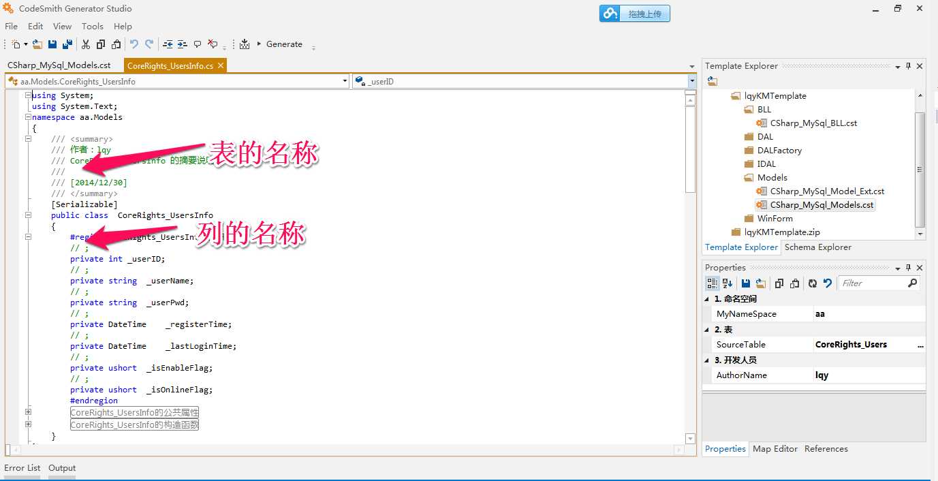Open the Edit menu
Image resolution: width=938 pixels, height=481 pixels.
coord(35,26)
